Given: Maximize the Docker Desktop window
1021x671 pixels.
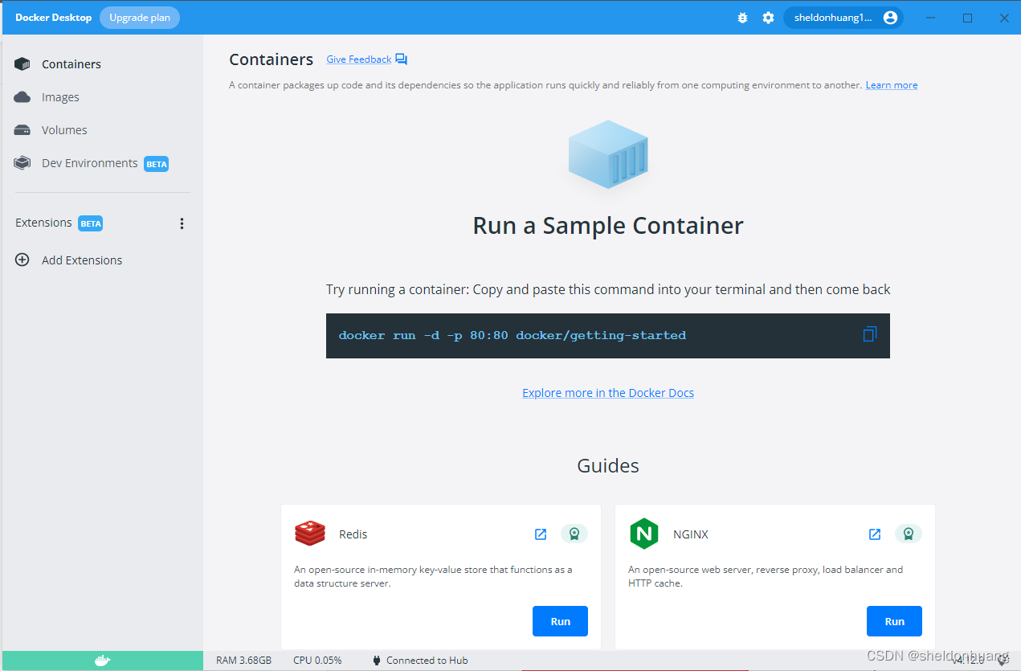Looking at the screenshot, I should 967,18.
